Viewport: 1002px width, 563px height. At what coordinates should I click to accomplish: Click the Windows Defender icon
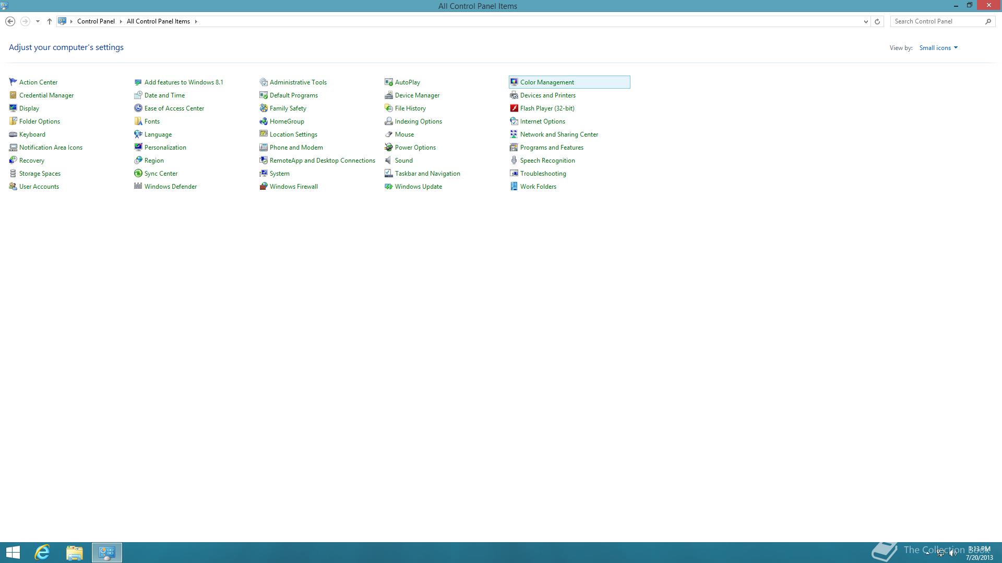(138, 186)
